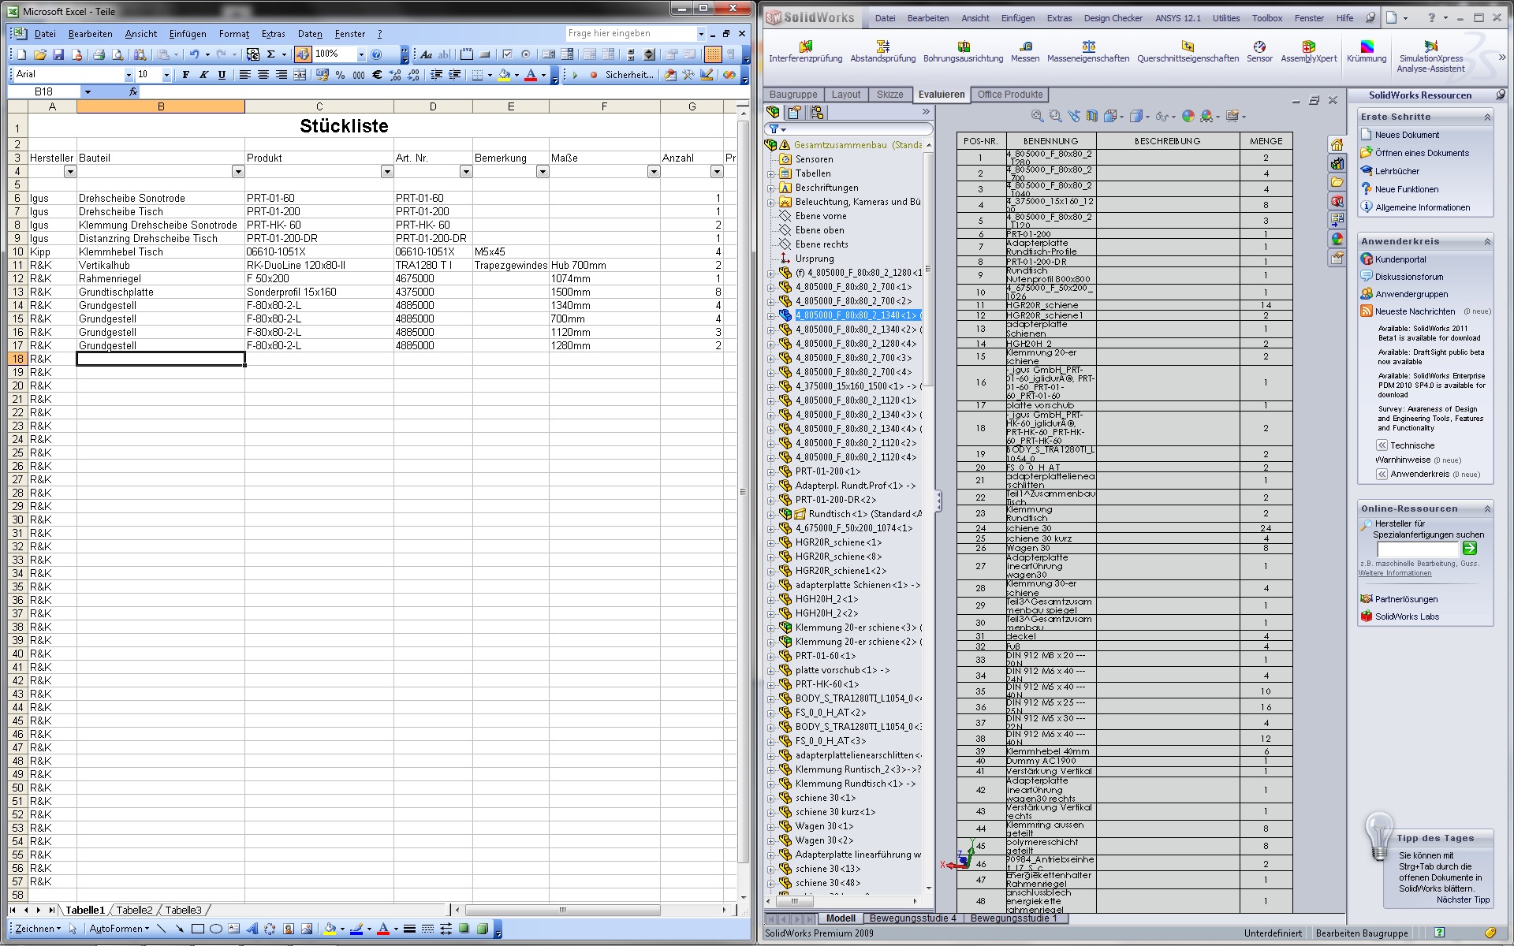
Task: Click the fx insert function icon
Action: (x=133, y=92)
